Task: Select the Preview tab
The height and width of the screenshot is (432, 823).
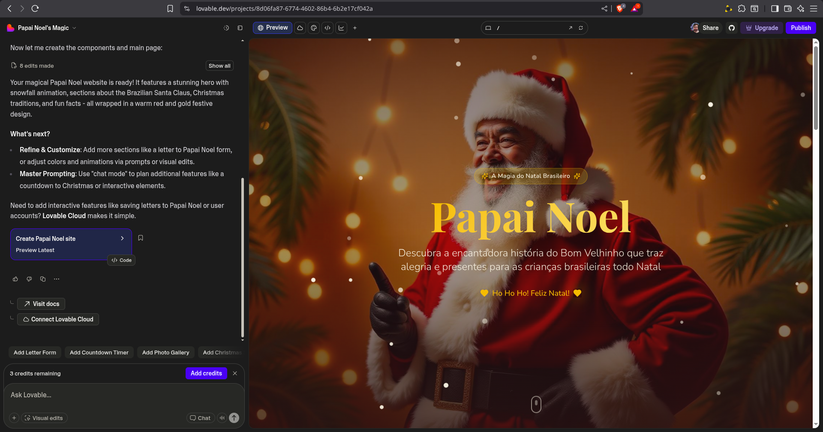Action: (x=273, y=28)
